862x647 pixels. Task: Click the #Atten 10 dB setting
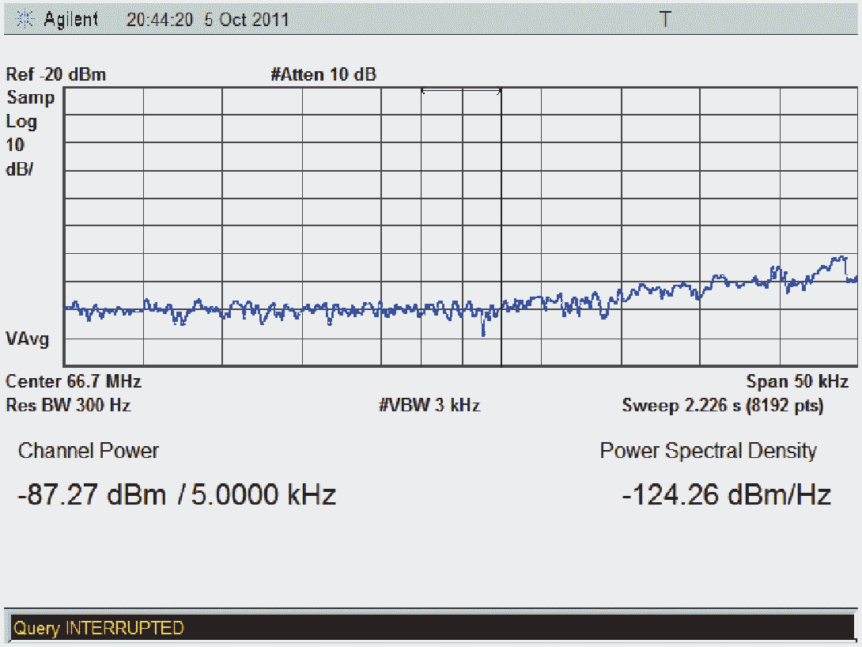(323, 75)
